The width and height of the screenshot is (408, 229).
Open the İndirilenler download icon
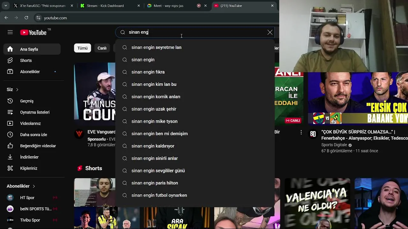click(x=10, y=157)
